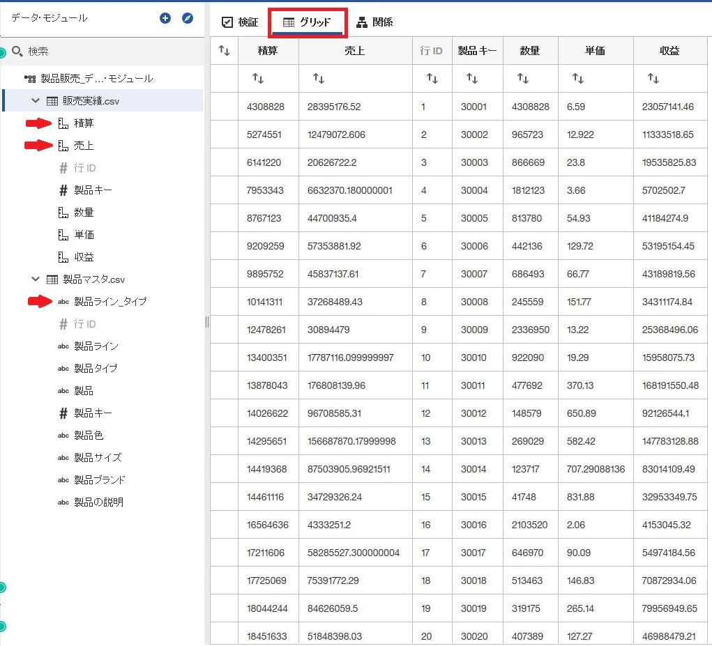Click the sort arrows below the 製品キー column header
This screenshot has width=712, height=646.
pyautogui.click(x=472, y=79)
